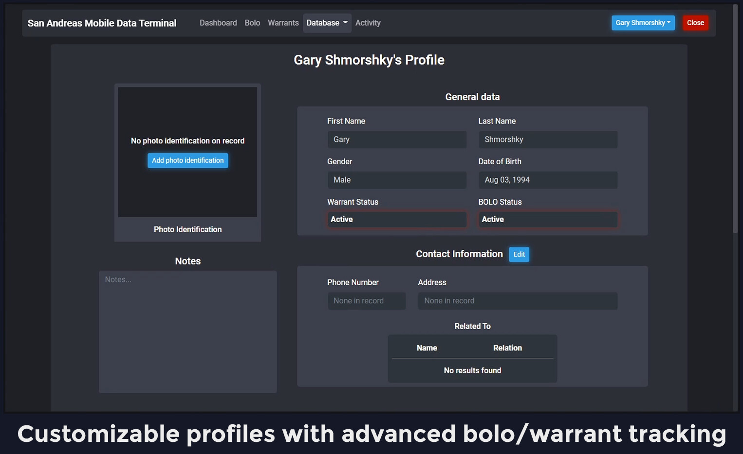Click the Warrant Status Active box
Viewport: 743px width, 454px height.
(397, 219)
